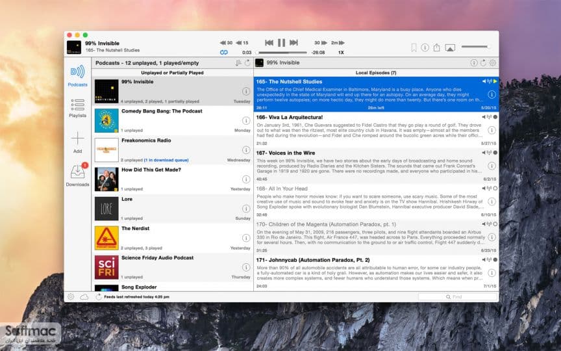The image size is (561, 351).
Task: Toggle continuous play loop icon
Action: [224, 52]
